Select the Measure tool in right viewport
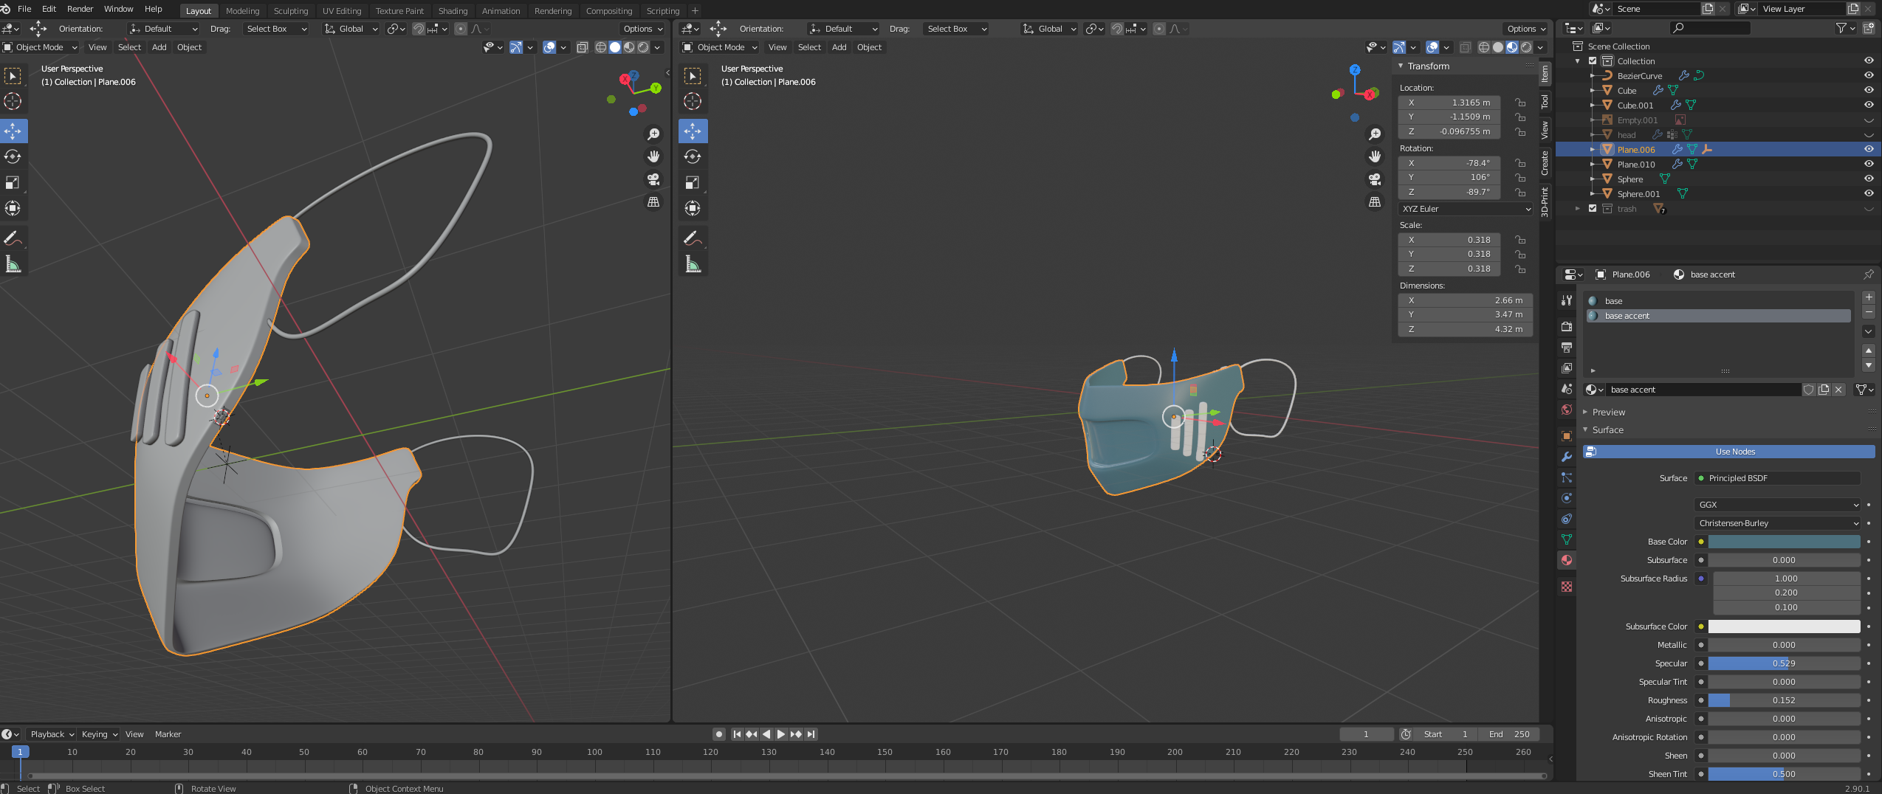The height and width of the screenshot is (794, 1882). pyautogui.click(x=693, y=264)
